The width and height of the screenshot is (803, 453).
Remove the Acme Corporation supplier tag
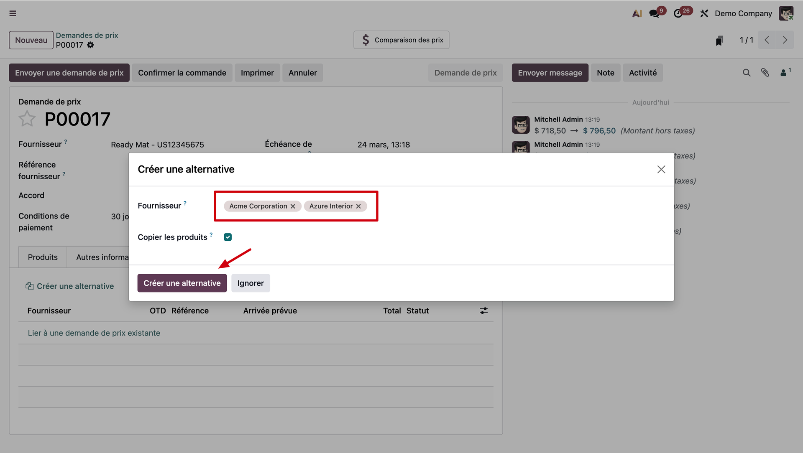tap(293, 206)
